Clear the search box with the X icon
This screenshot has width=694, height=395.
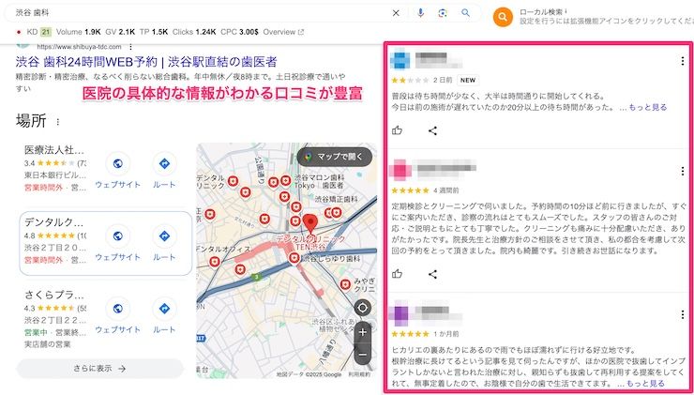pyautogui.click(x=396, y=13)
